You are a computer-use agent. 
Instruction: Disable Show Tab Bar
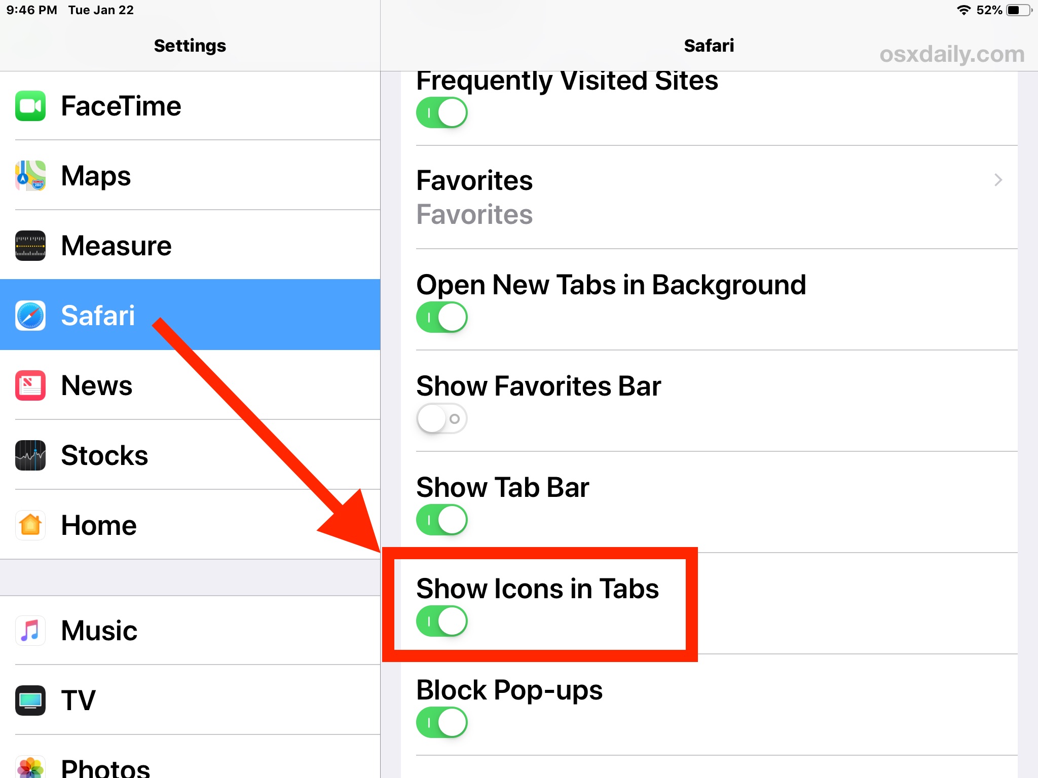(441, 519)
